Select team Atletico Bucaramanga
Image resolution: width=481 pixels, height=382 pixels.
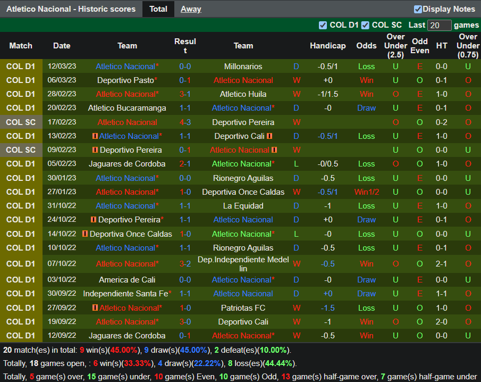click(x=127, y=108)
